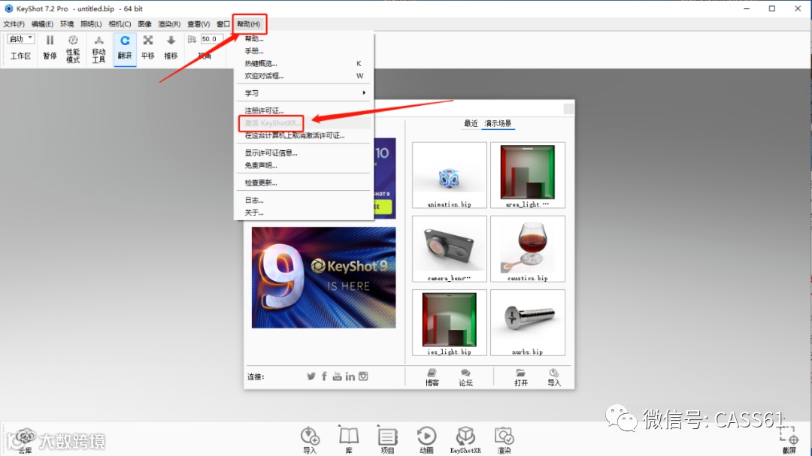Open the File menu
Viewport: 812px width, 456px height.
tap(14, 24)
